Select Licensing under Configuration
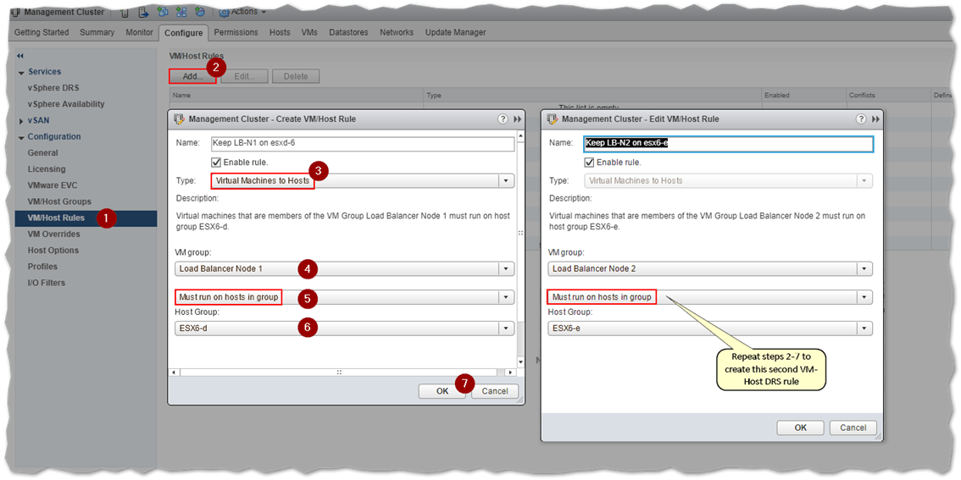Image resolution: width=961 pixels, height=480 pixels. (47, 169)
